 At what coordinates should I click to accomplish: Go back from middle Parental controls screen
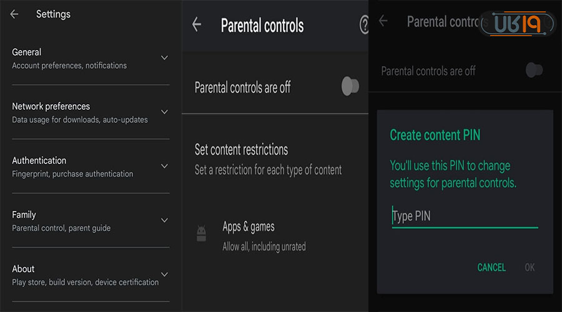197,25
